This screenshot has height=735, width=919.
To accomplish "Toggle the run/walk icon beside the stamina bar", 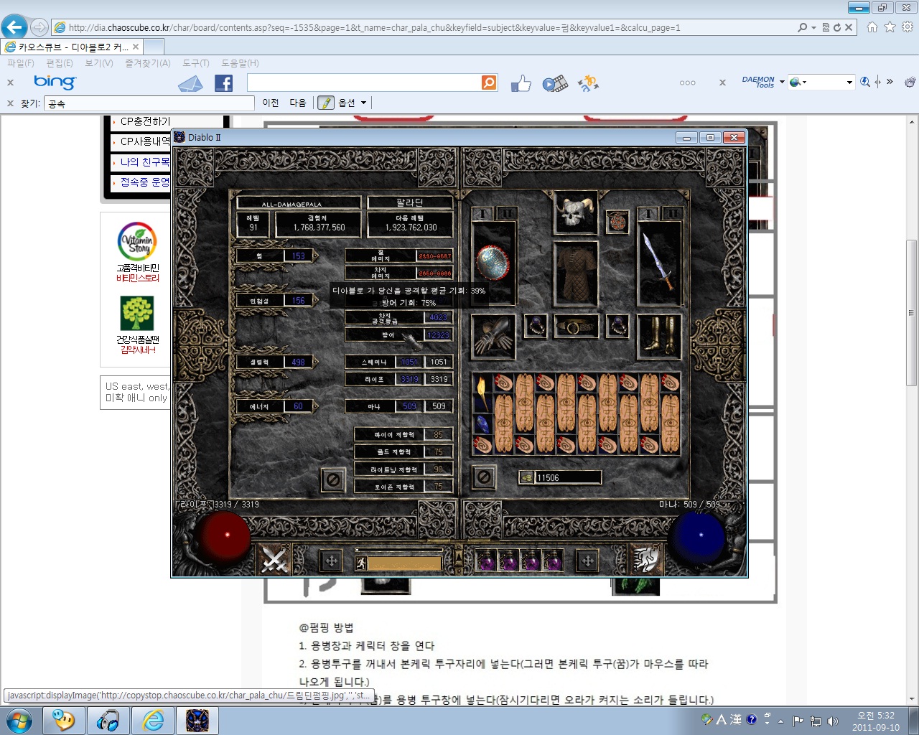I will coord(361,563).
